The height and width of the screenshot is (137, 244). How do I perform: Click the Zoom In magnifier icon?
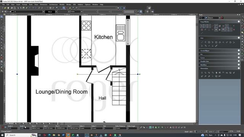click(x=39, y=8)
